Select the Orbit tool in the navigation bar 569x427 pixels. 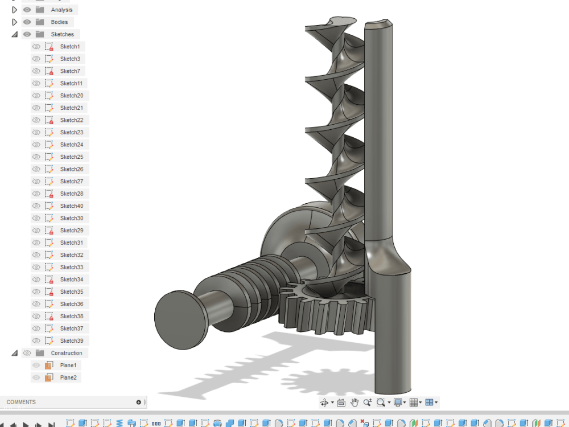click(x=325, y=402)
